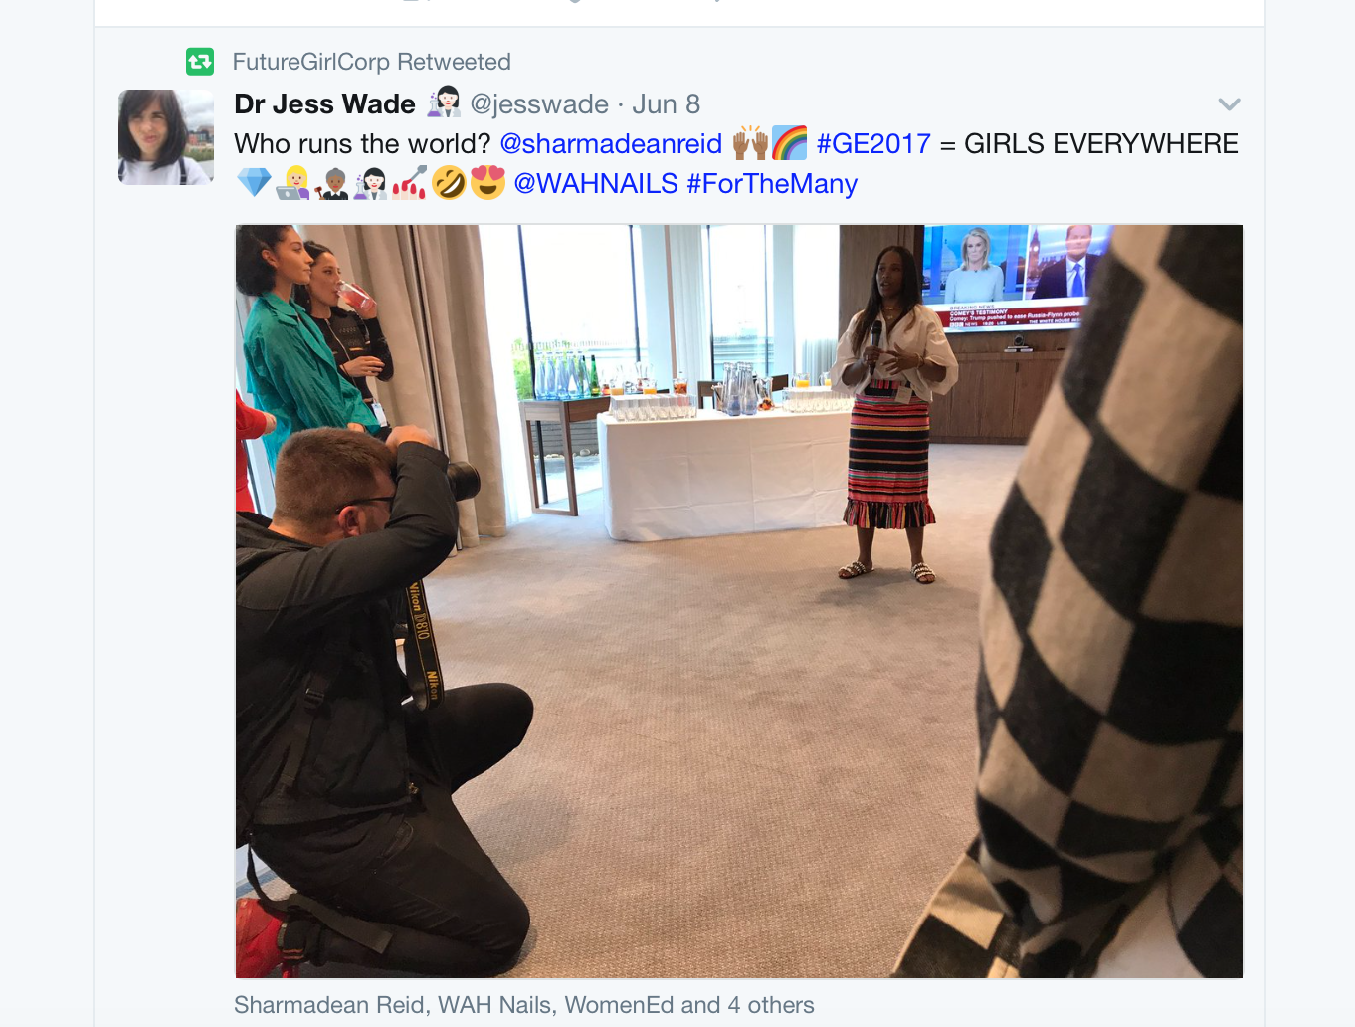Open Dr Jess Wade's profile avatar
Image resolution: width=1355 pixels, height=1027 pixels.
pos(166,137)
